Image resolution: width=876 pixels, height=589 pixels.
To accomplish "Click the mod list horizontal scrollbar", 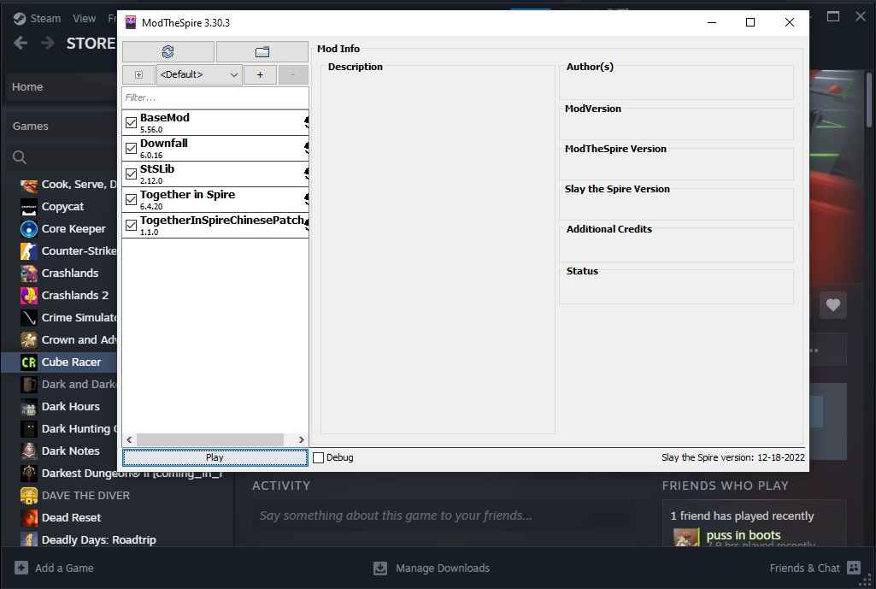I will (x=215, y=439).
